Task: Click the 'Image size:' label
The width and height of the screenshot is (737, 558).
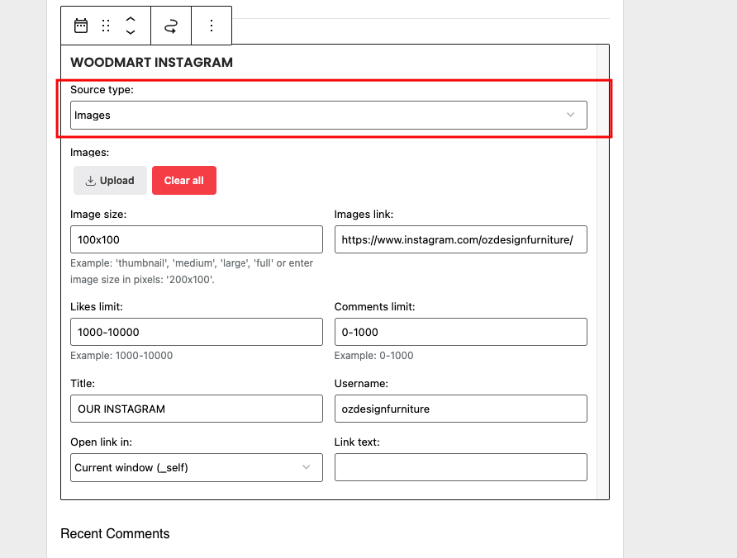Action: [98, 214]
